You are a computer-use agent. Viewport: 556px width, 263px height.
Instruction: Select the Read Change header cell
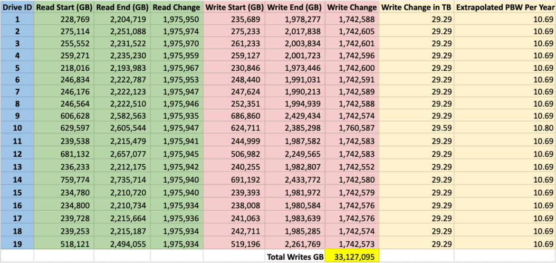click(x=177, y=7)
